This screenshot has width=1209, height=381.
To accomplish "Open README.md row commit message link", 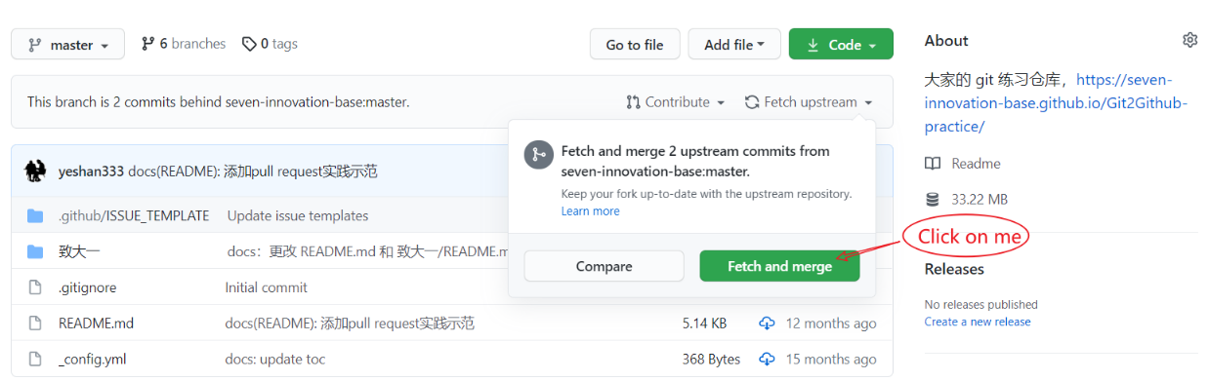I will (x=350, y=324).
